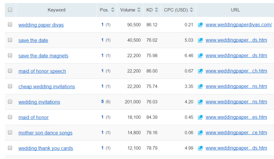The image size is (274, 159).
Task: Click CPC value 0.06
Action: [189, 133]
